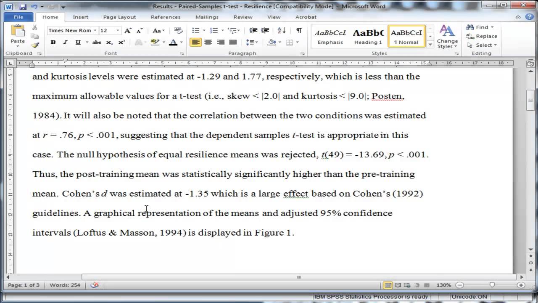This screenshot has height=303, width=538.
Task: Toggle Underline formatting
Action: (78, 42)
